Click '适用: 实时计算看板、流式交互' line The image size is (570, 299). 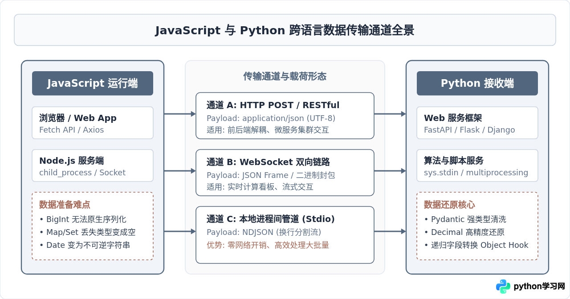pyautogui.click(x=260, y=187)
